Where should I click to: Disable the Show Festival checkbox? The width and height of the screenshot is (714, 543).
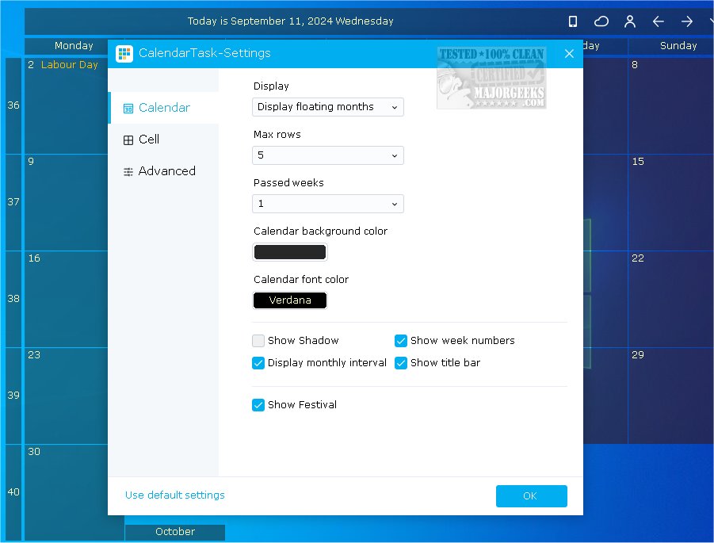pos(258,405)
